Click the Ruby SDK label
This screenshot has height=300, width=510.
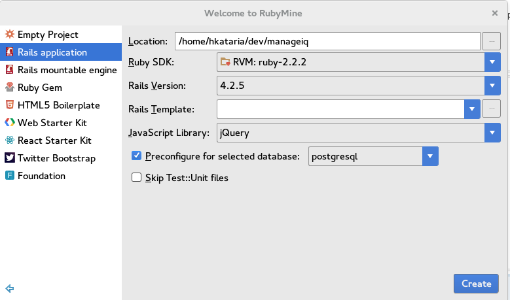coord(151,62)
